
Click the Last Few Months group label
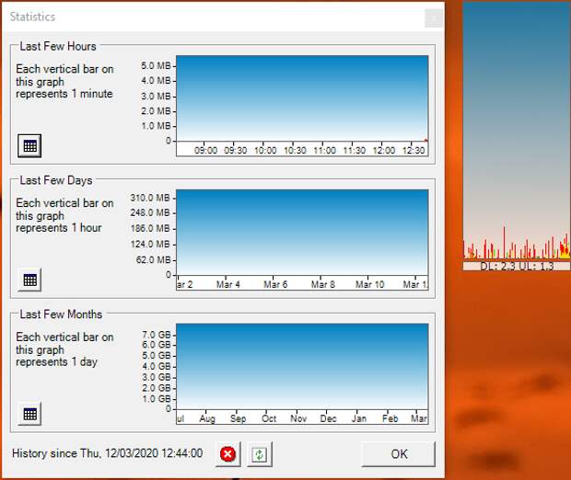[x=61, y=314]
